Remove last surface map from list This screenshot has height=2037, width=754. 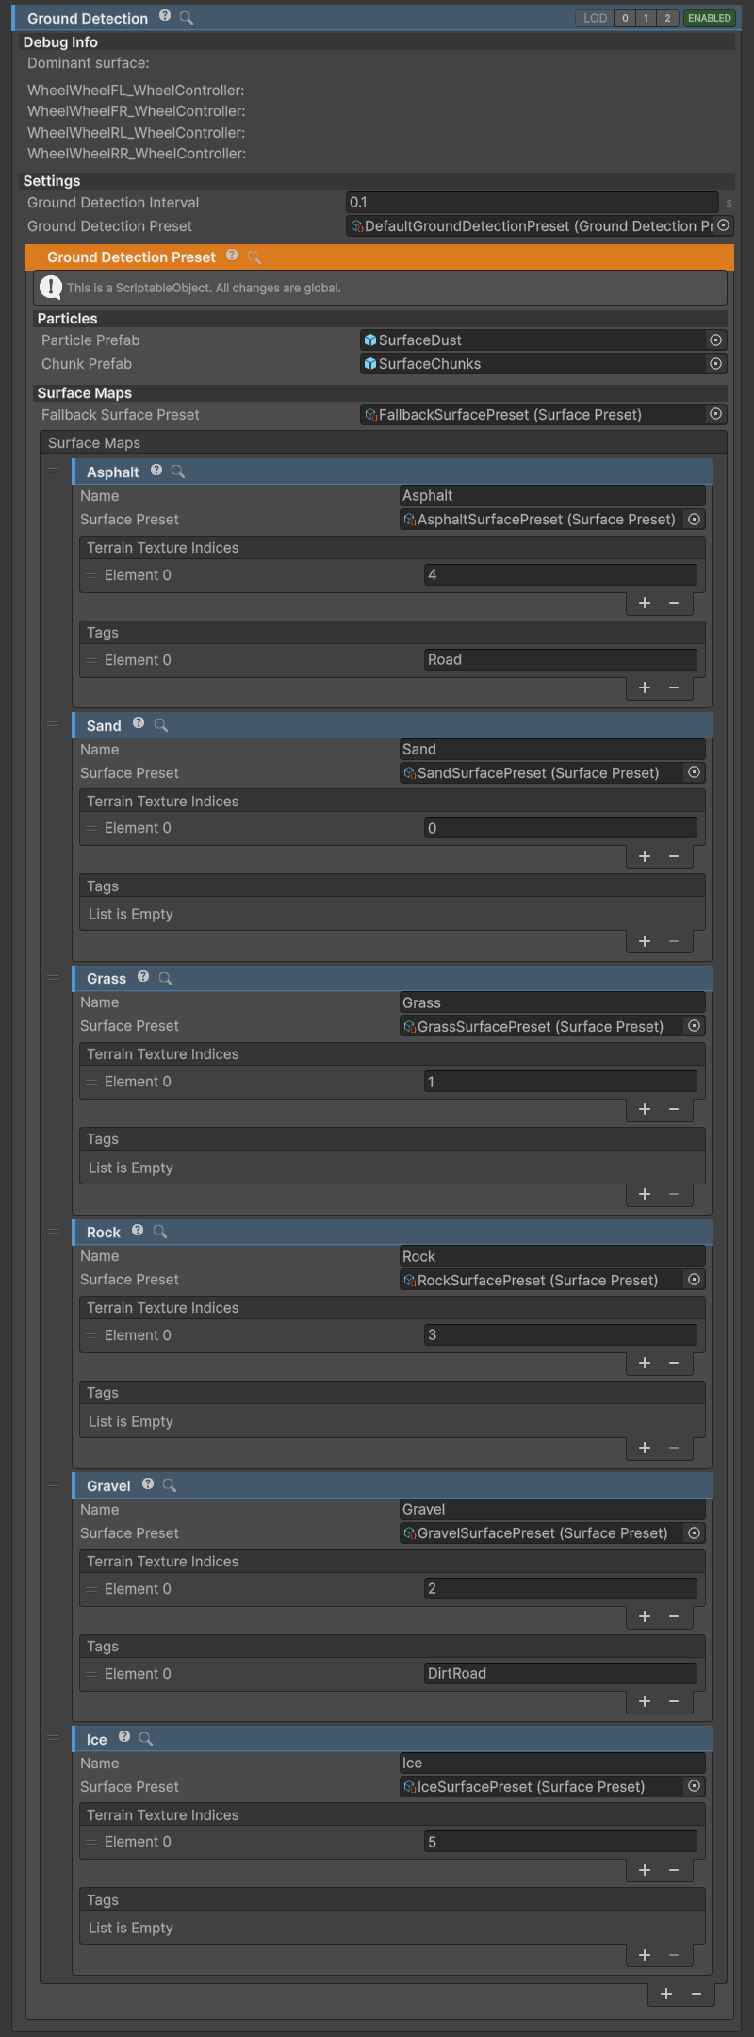pos(697,1994)
